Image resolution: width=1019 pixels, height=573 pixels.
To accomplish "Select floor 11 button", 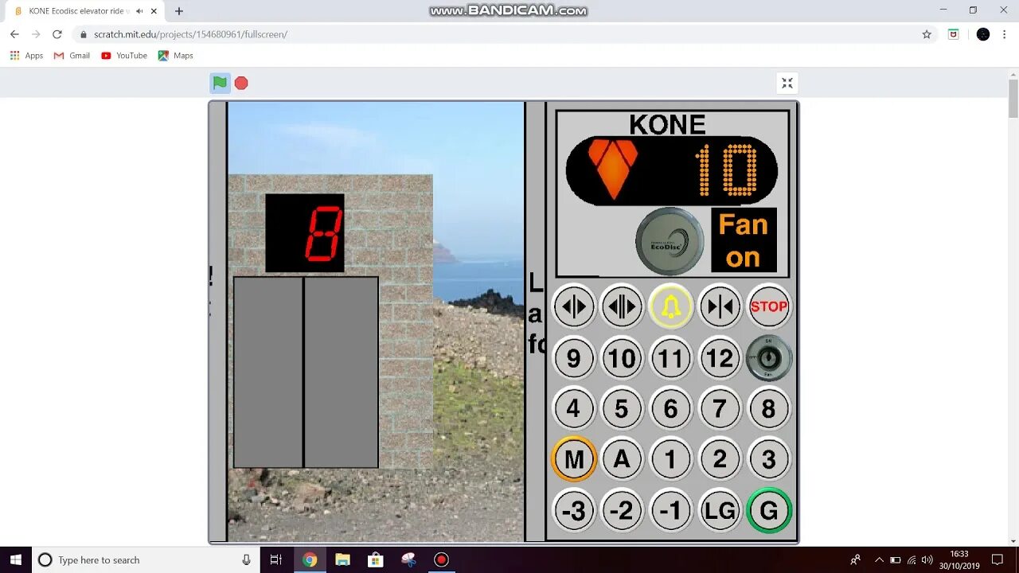I will (671, 358).
